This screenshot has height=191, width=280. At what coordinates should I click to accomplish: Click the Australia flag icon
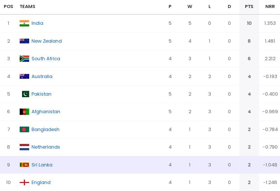24,76
